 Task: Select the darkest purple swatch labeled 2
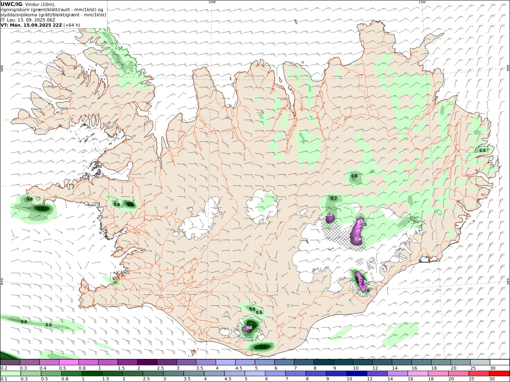147,362
